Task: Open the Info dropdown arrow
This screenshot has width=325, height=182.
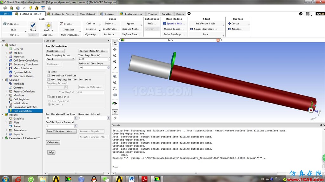Action: click(x=26, y=31)
